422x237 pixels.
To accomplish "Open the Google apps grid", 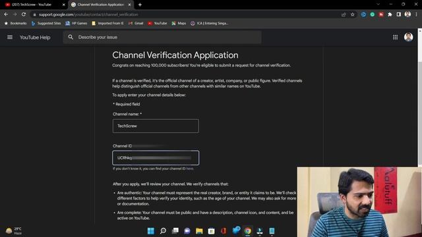I will pos(395,38).
